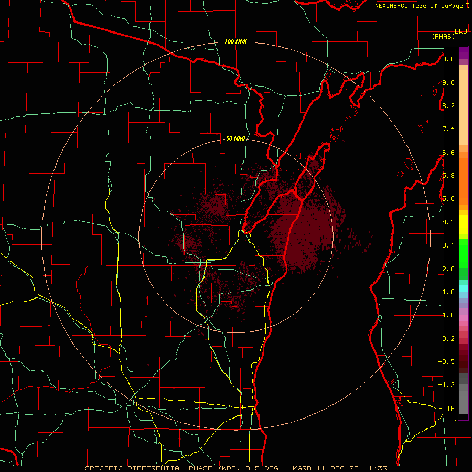Click the 7.4 value on the color scale
This screenshot has width=472, height=472.
click(x=448, y=129)
